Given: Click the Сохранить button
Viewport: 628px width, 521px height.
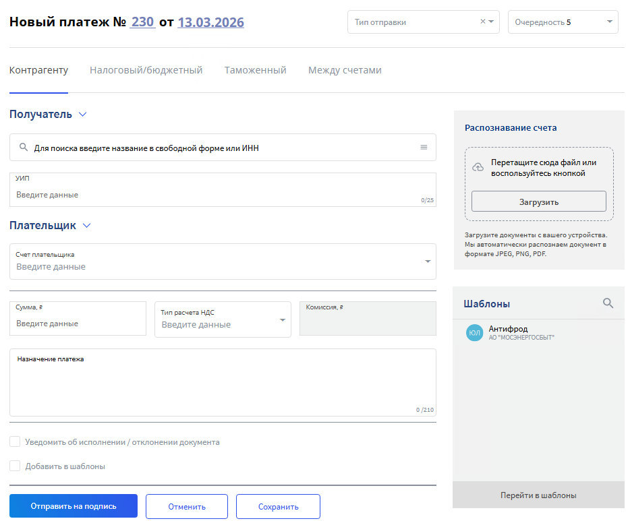Looking at the screenshot, I should tap(278, 506).
